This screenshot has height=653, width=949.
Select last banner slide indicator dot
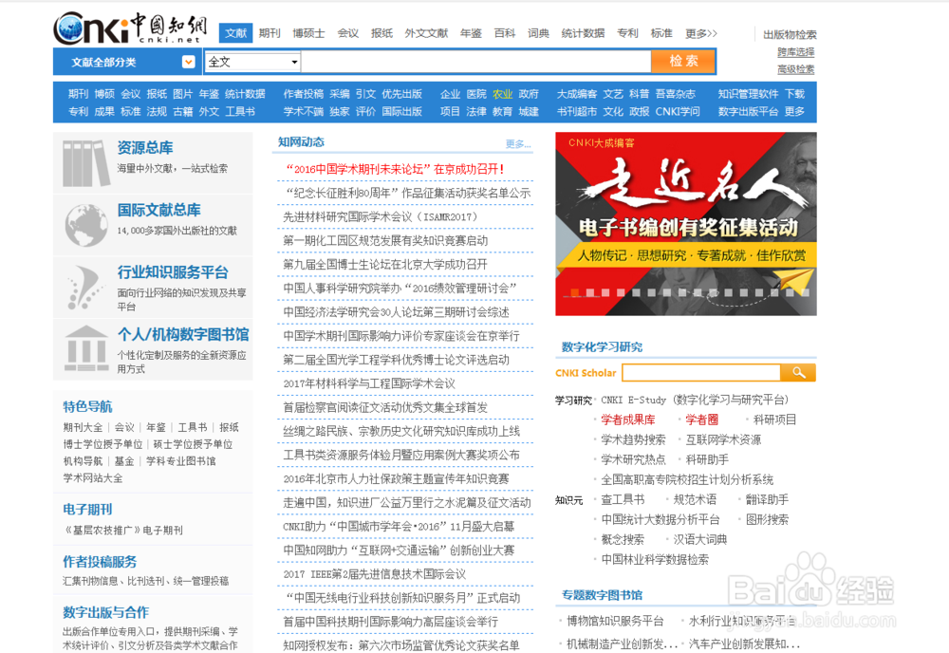coord(806,293)
